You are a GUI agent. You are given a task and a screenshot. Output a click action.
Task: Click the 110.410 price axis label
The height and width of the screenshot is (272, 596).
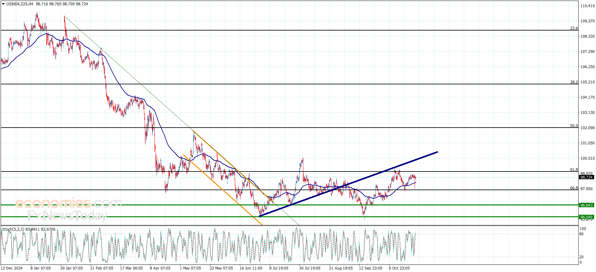[x=587, y=6]
